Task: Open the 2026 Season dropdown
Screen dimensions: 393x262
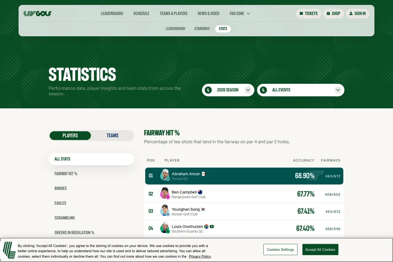Action: pos(228,90)
